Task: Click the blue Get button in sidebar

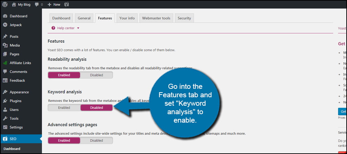Action: pyautogui.click(x=343, y=111)
